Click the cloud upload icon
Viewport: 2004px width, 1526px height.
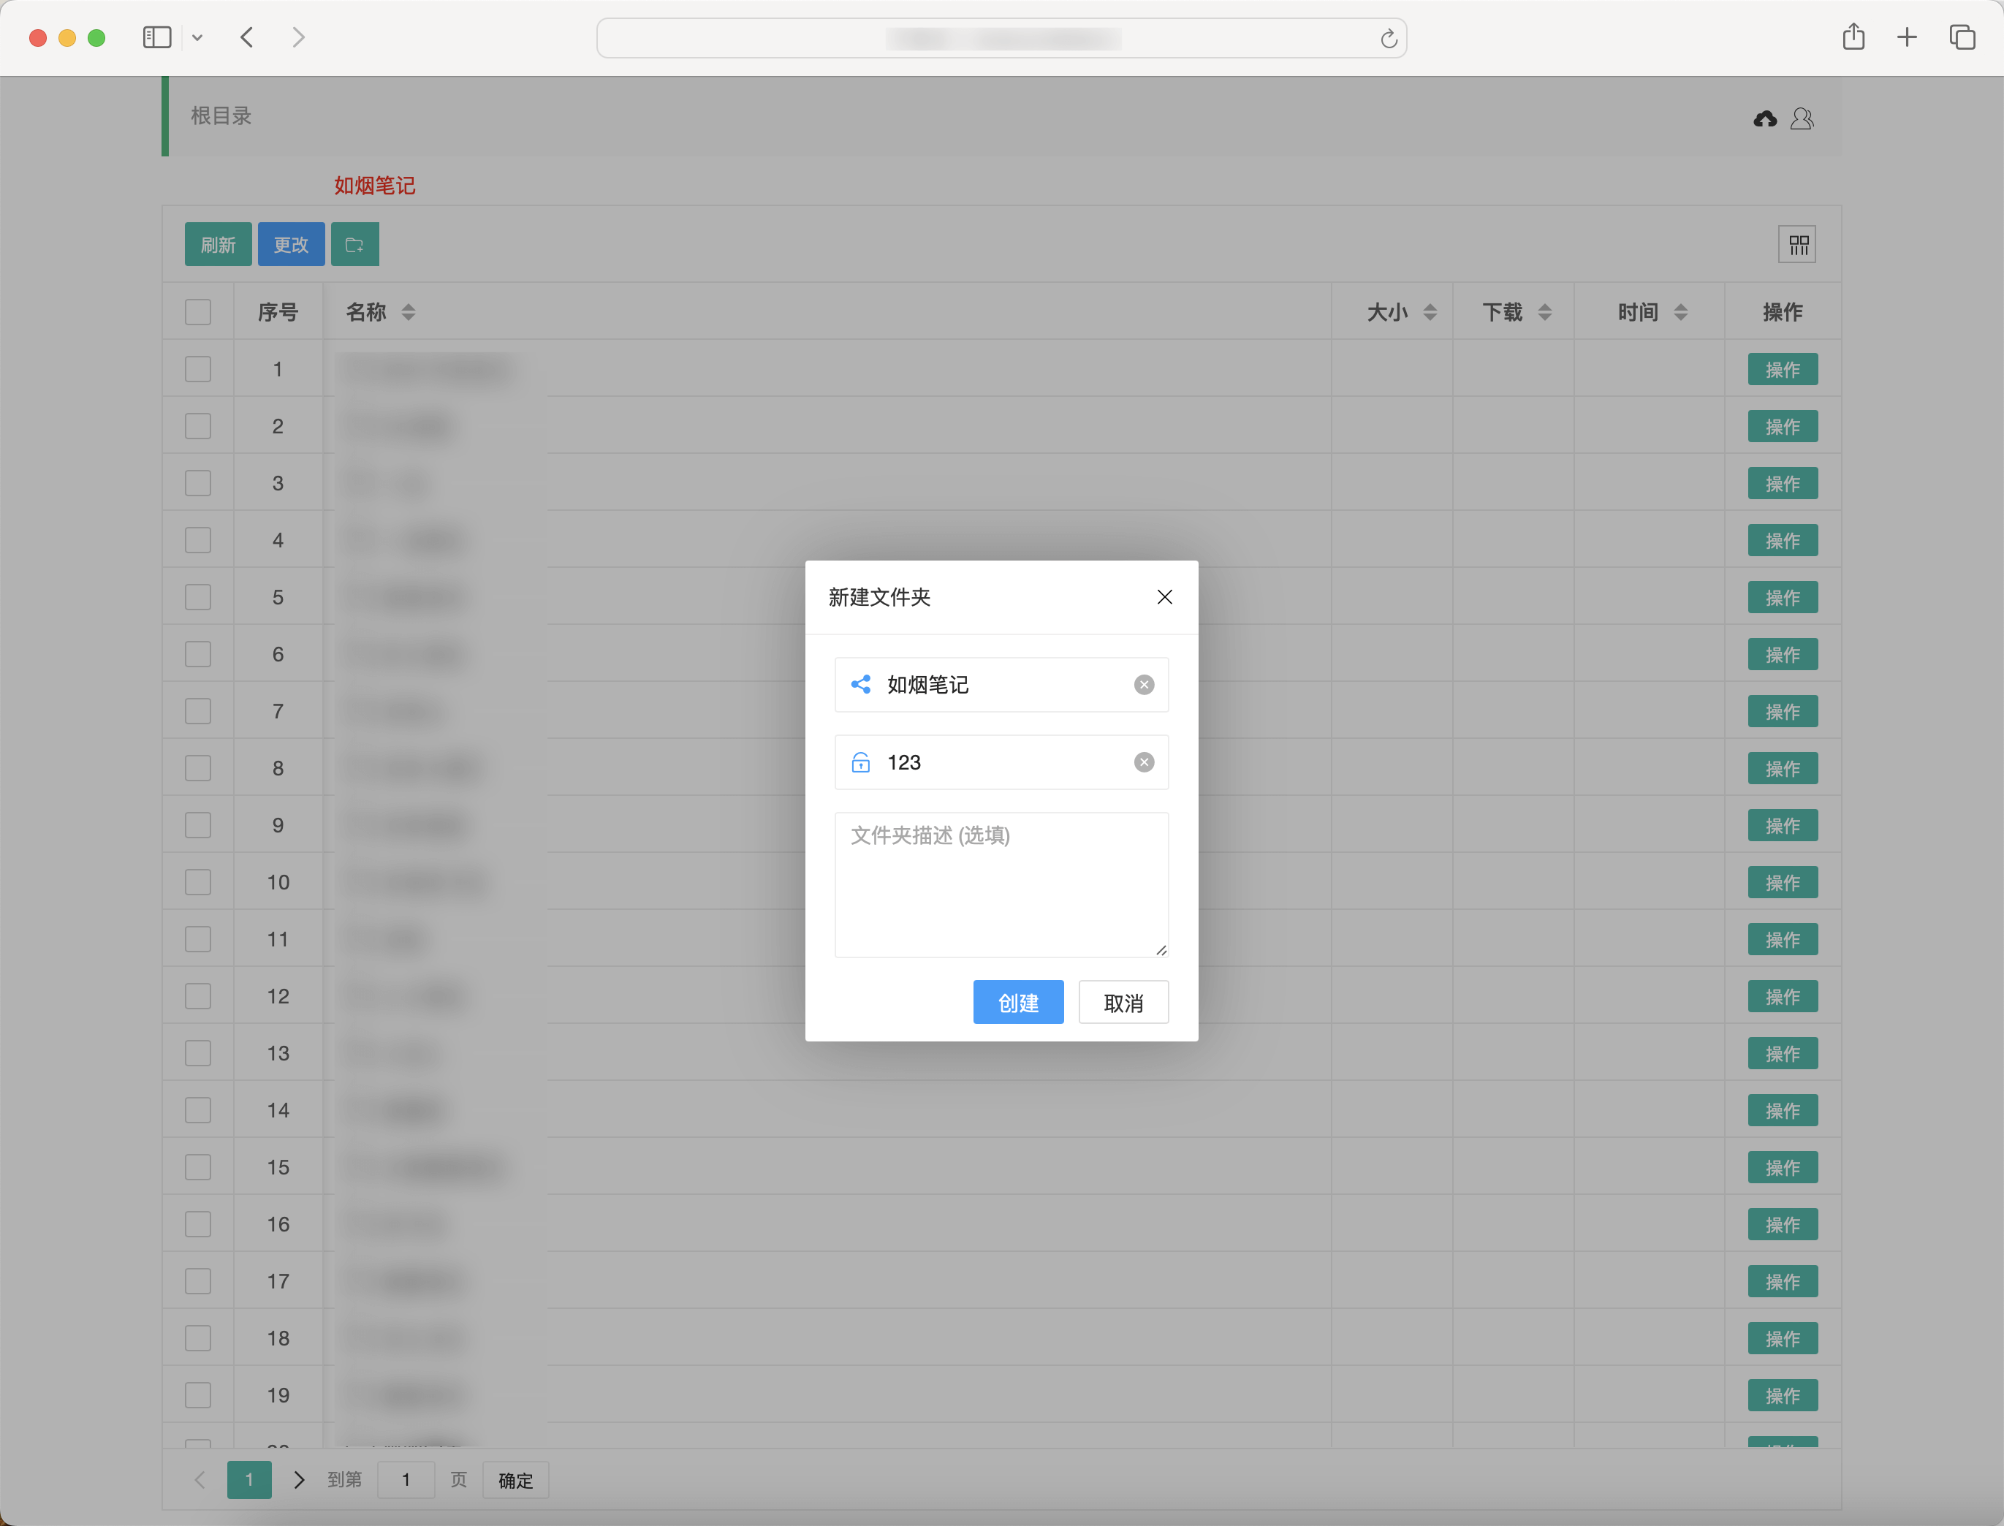pyautogui.click(x=1764, y=119)
